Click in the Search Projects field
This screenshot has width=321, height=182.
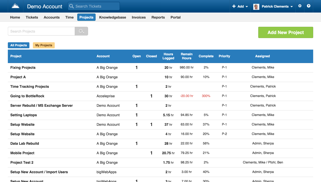pyautogui.click(x=41, y=31)
